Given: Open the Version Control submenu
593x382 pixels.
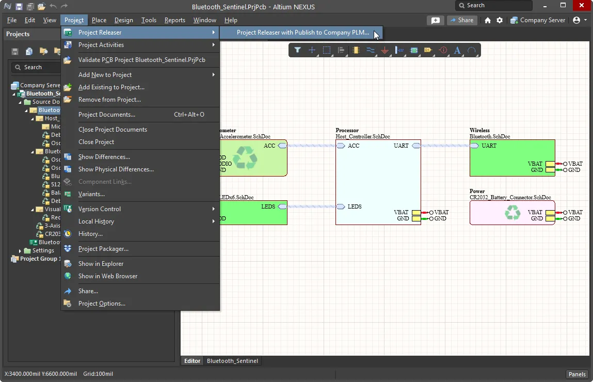Looking at the screenshot, I should [140, 209].
